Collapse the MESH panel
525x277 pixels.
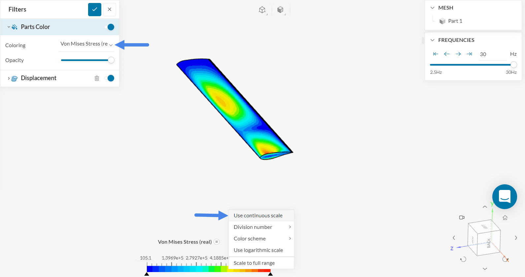point(432,8)
